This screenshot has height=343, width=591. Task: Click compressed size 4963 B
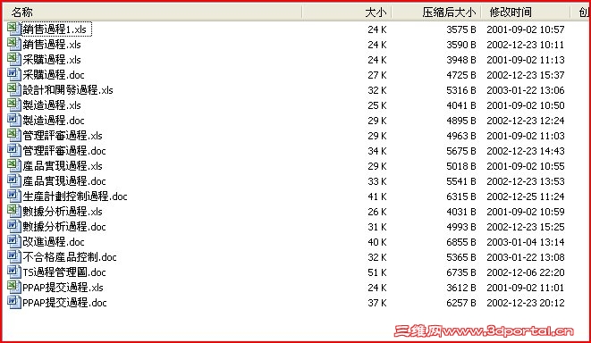pyautogui.click(x=461, y=136)
